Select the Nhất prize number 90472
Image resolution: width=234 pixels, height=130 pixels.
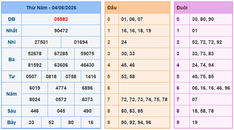click(61, 31)
